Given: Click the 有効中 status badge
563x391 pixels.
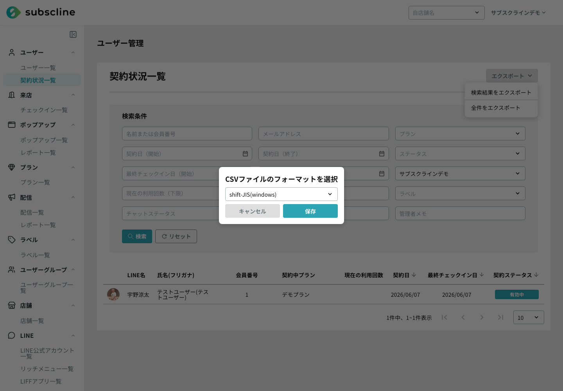Looking at the screenshot, I should click(517, 294).
